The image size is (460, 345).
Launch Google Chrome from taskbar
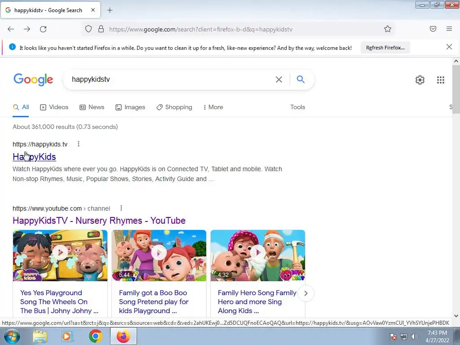tap(95, 336)
